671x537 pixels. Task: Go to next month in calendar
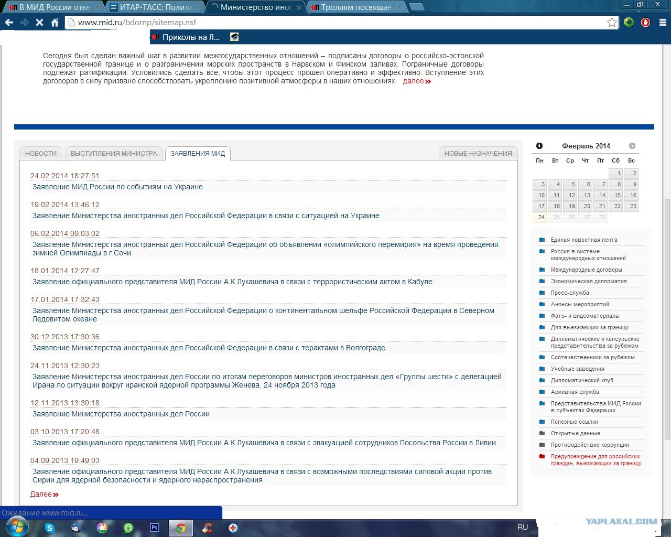(632, 146)
